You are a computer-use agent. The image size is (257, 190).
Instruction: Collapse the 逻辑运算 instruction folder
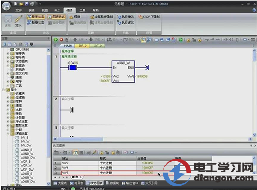(x=8, y=134)
